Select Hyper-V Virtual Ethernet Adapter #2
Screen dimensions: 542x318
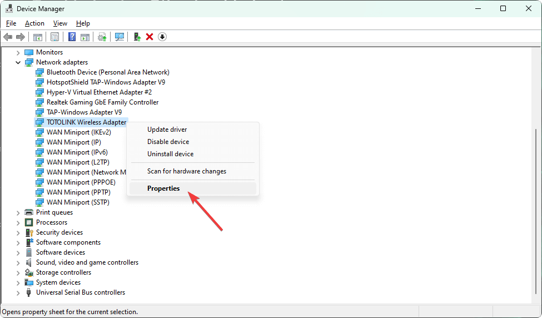pyautogui.click(x=99, y=92)
